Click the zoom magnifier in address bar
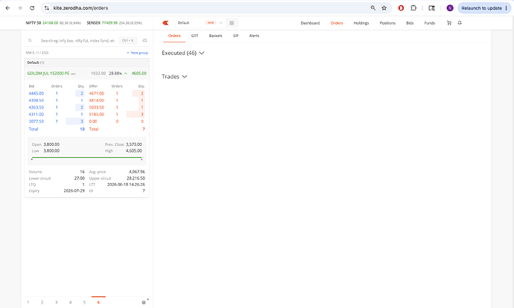 (x=373, y=8)
